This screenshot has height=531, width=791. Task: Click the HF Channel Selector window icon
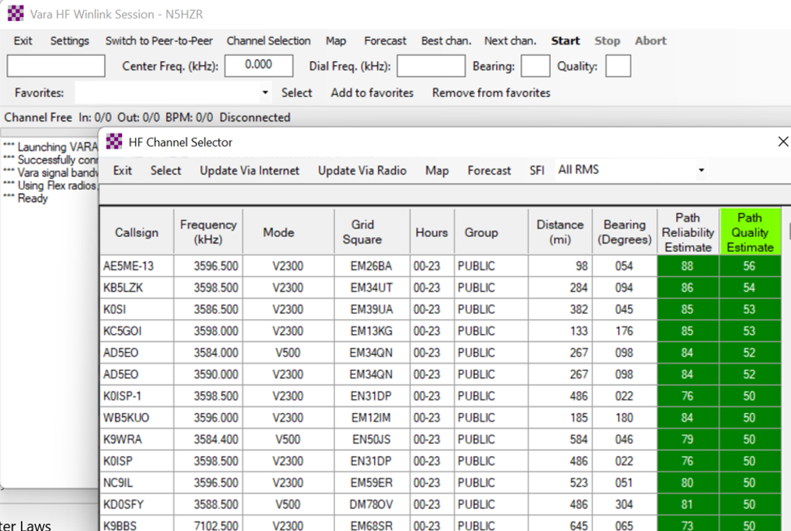114,142
